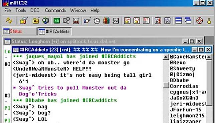Viewport: 215px width, 123px height.
Task: Select the #IRCAddicts switchbar tab
Action: tap(55, 31)
